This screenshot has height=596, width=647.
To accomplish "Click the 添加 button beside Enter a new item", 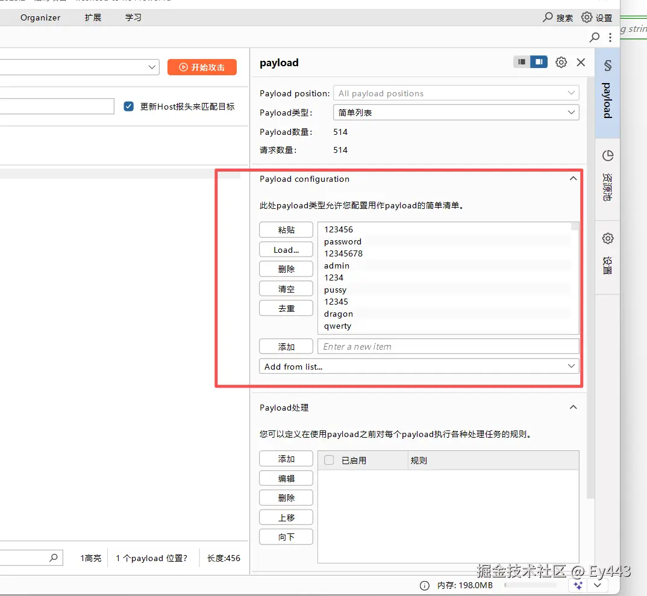I will (286, 347).
